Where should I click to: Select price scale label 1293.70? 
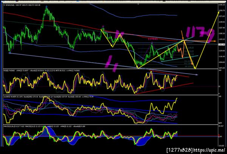pos(222,11)
